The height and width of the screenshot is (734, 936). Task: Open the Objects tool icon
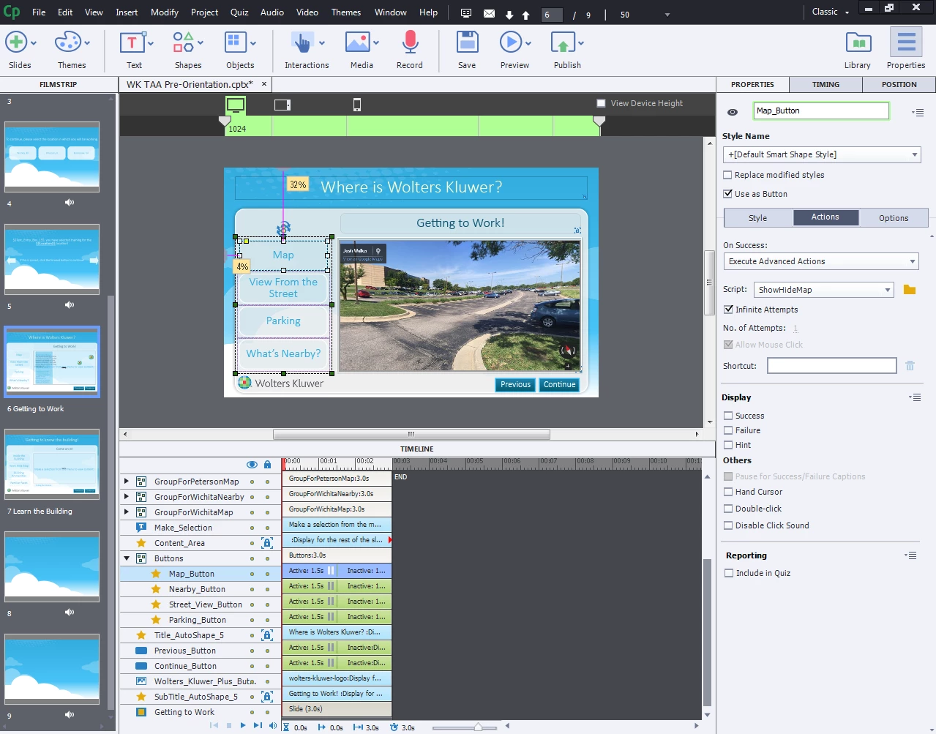point(235,42)
